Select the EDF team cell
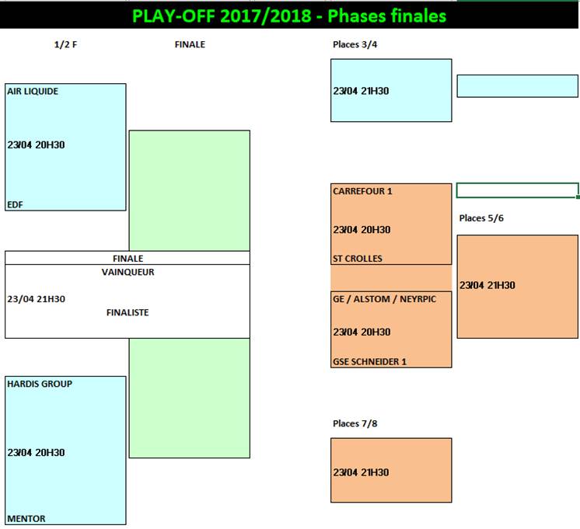 tap(16, 204)
